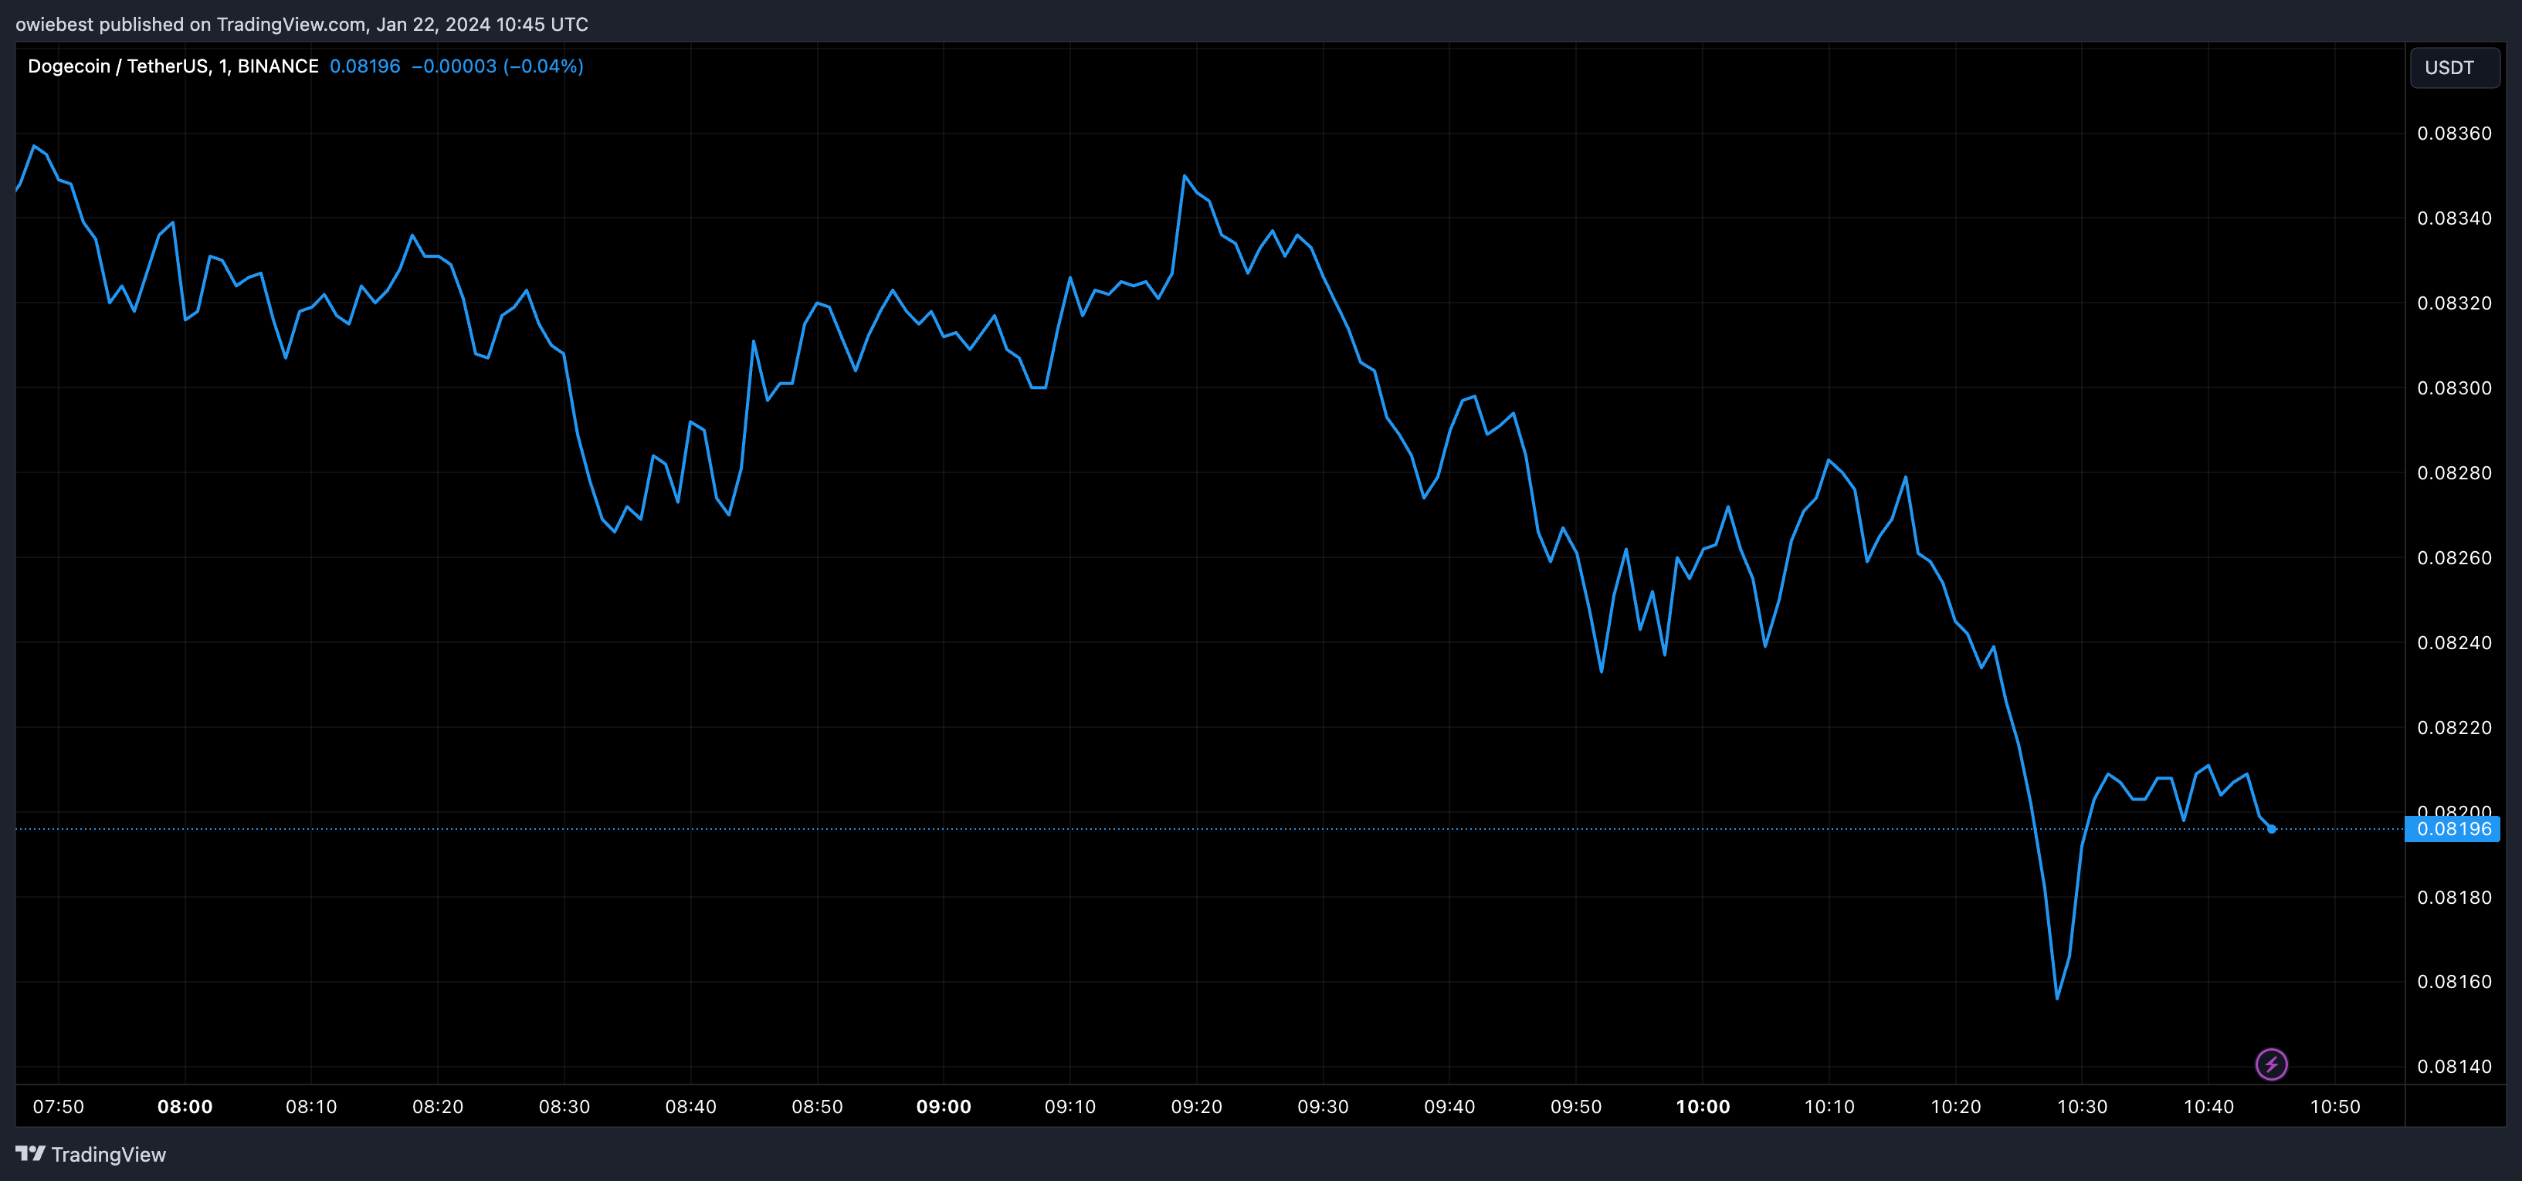Click the owiebest published header text
The height and width of the screenshot is (1181, 2522).
tap(301, 25)
